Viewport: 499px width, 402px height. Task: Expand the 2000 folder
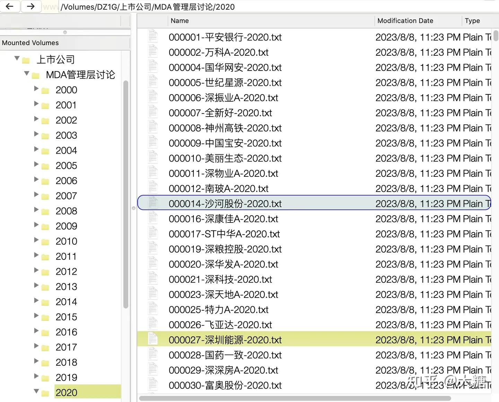(x=36, y=89)
